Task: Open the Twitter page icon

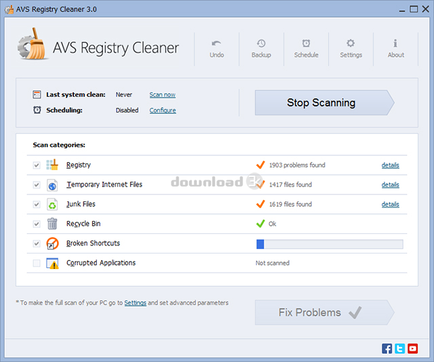Action: click(x=399, y=348)
